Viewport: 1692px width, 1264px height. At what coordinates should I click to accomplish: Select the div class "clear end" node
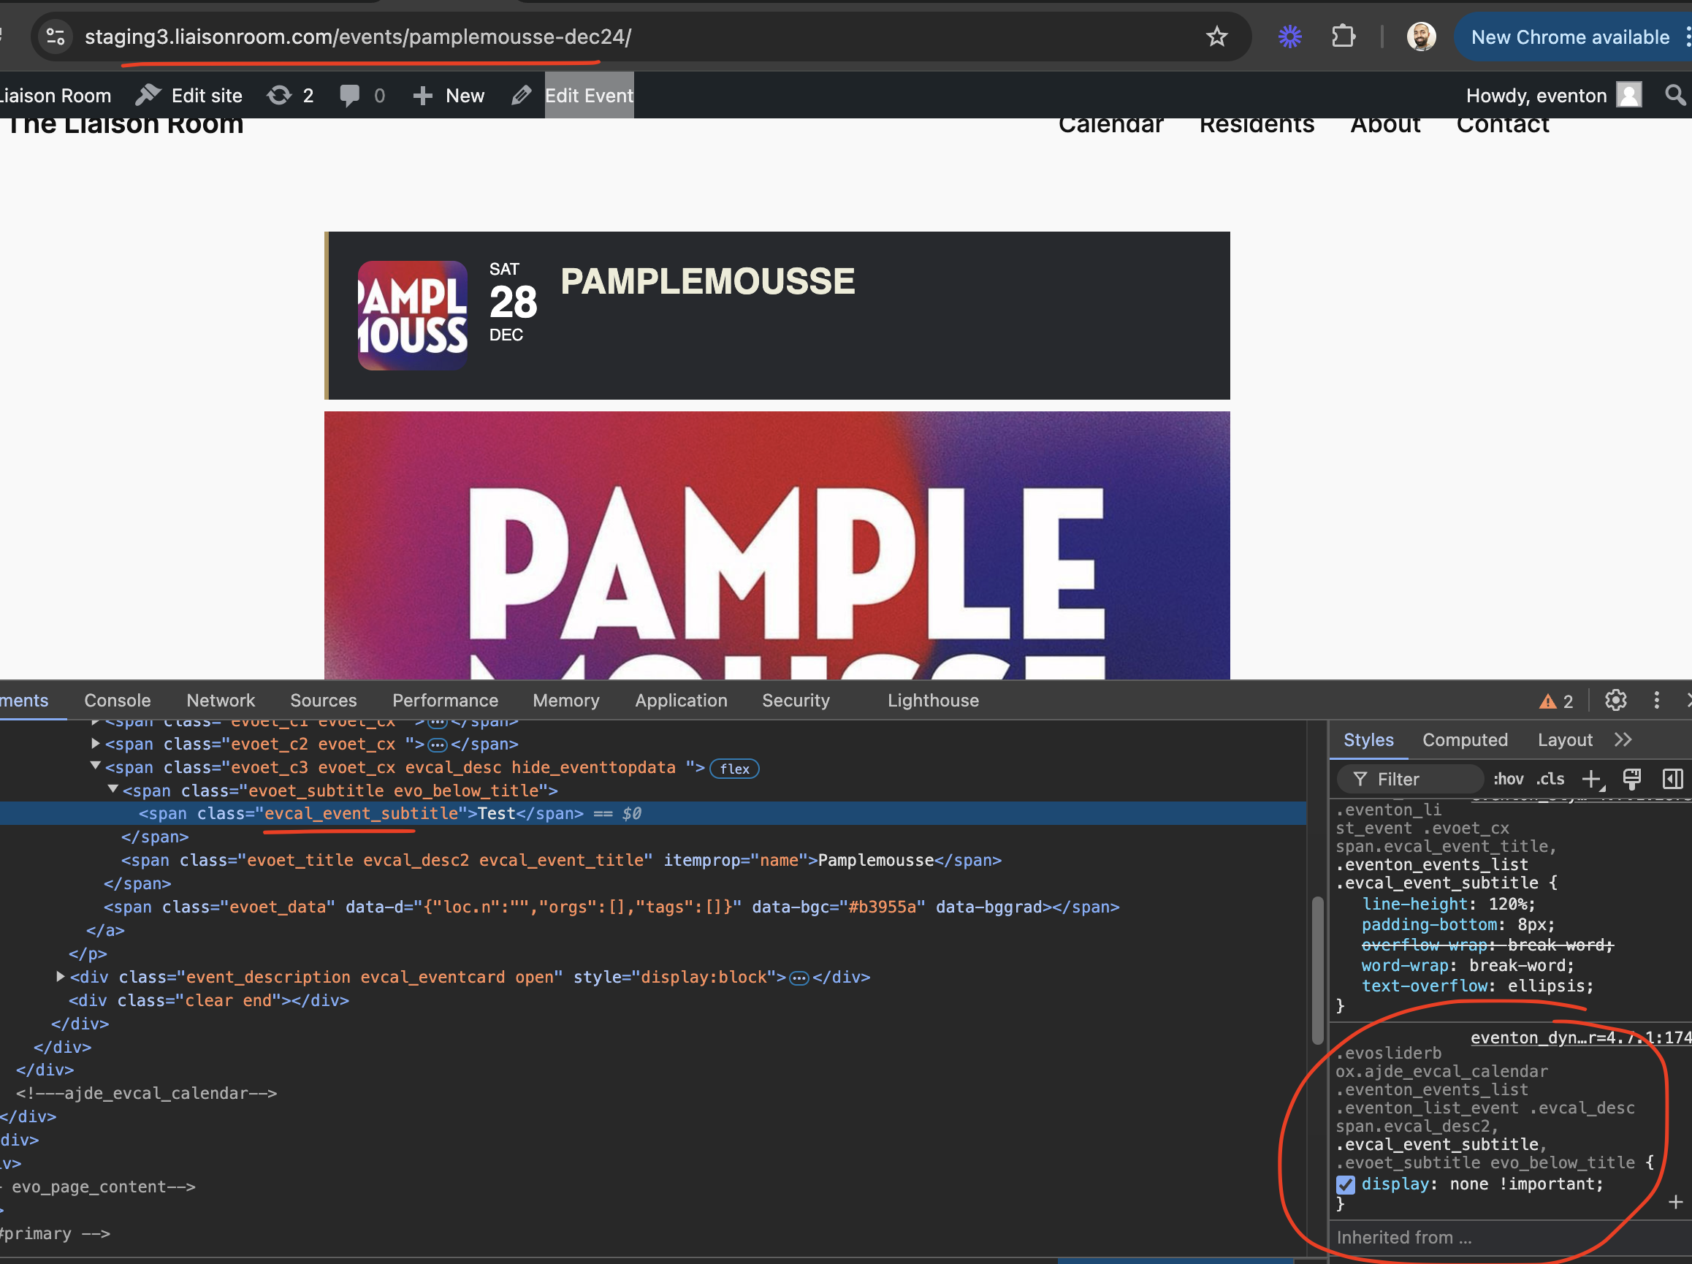pos(209,1000)
